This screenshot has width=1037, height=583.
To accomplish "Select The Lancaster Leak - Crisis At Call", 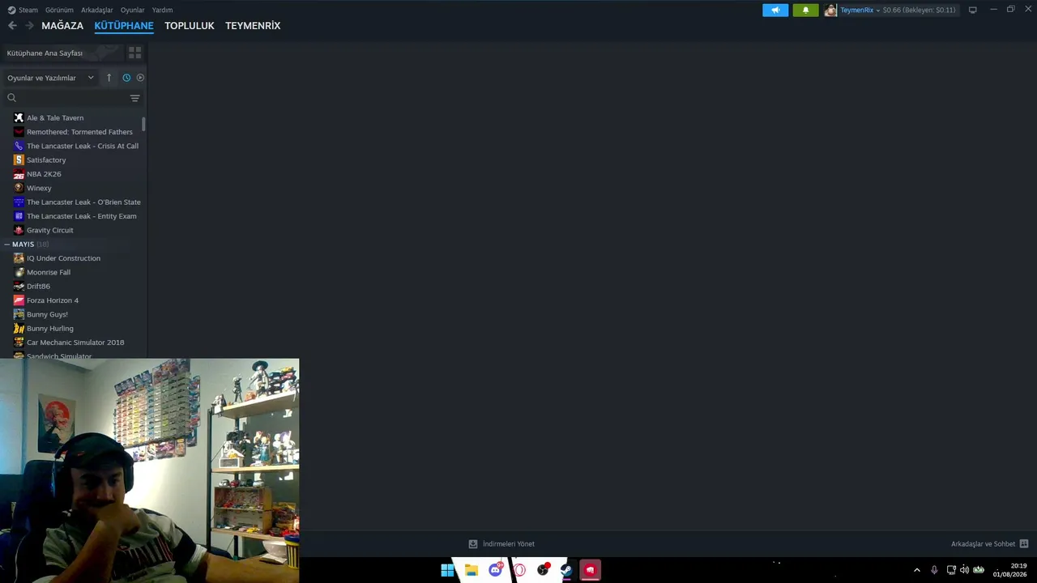I will pyautogui.click(x=83, y=146).
